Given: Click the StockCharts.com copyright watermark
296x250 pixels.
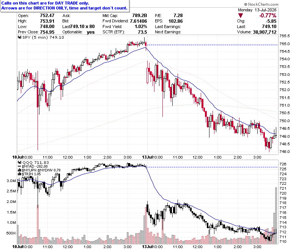Looking at the screenshot, I should tap(261, 4).
